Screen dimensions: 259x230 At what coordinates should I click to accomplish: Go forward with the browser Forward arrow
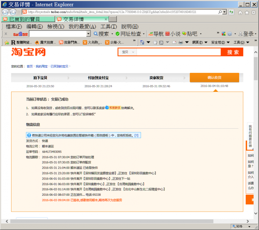coord(13,12)
